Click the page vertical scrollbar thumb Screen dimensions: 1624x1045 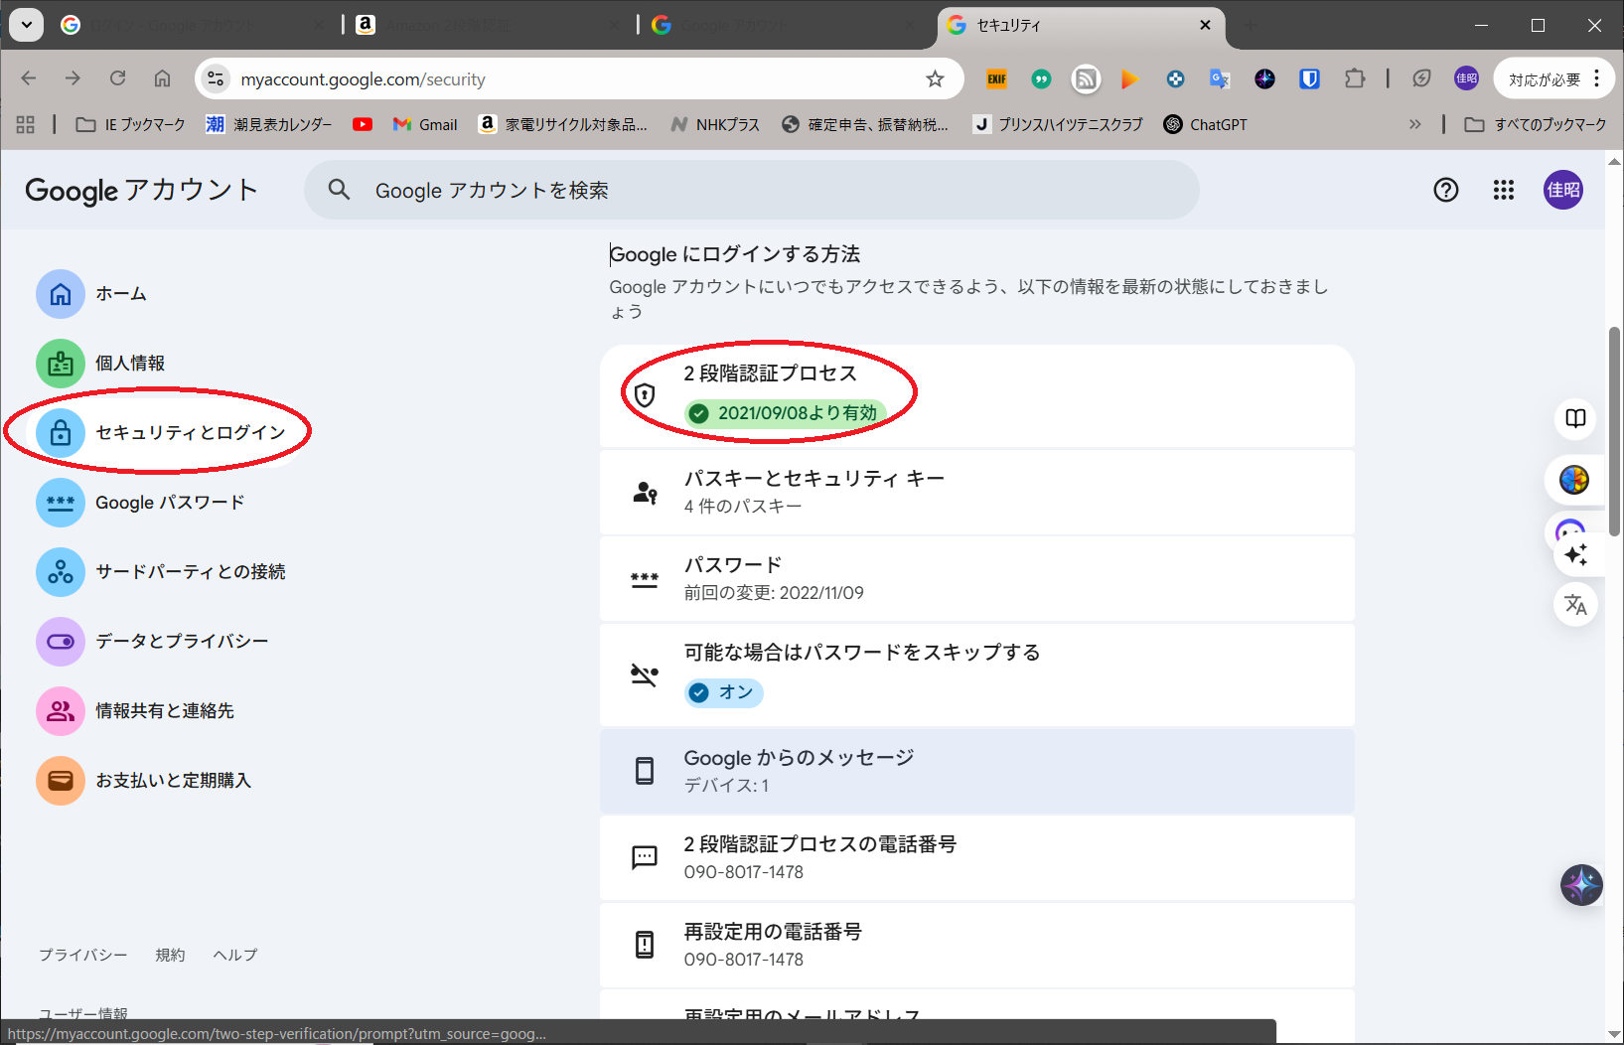(1614, 432)
